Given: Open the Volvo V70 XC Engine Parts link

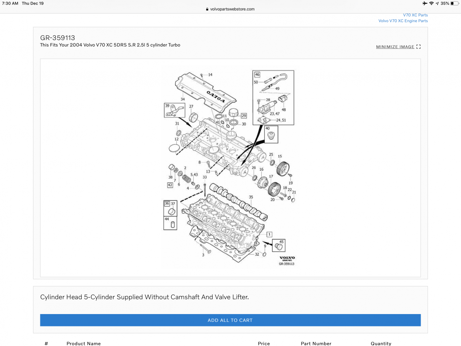Looking at the screenshot, I should pyautogui.click(x=403, y=21).
